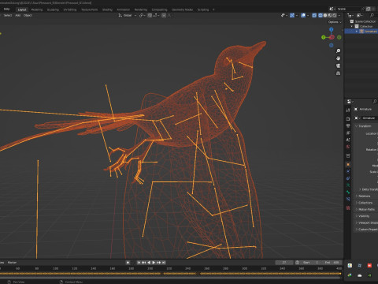Click the green NVIDIA tray icon
This screenshot has height=284, width=378.
click(369, 275)
